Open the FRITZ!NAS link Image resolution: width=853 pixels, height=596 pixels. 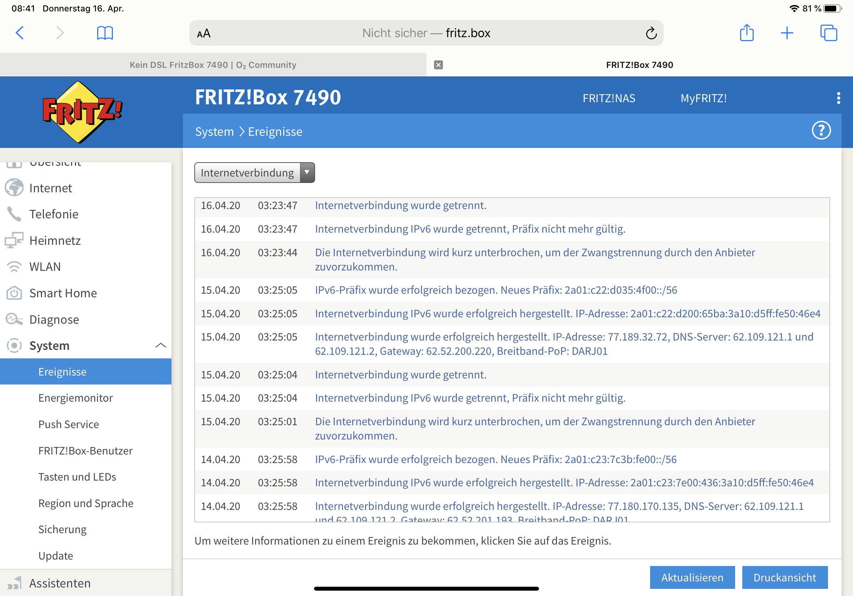(x=609, y=98)
